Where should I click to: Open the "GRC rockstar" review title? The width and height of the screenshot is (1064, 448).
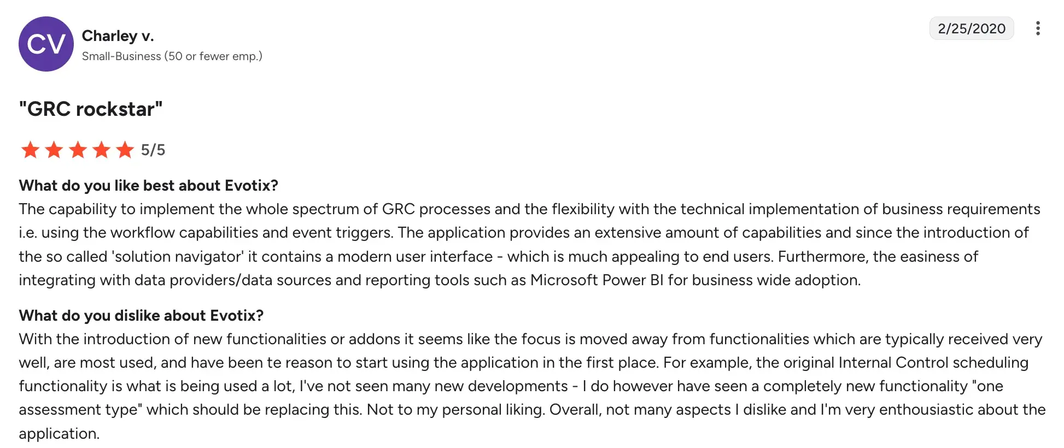91,109
